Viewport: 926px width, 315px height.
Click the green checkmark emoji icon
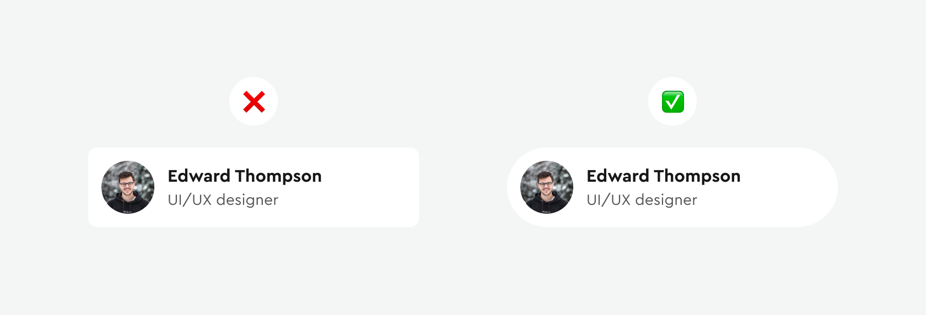click(672, 102)
